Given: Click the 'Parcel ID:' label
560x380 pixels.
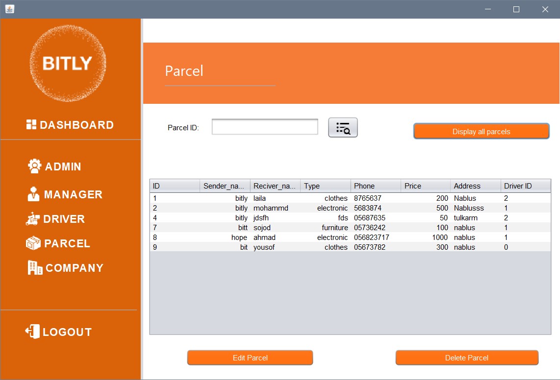Looking at the screenshot, I should point(183,128).
